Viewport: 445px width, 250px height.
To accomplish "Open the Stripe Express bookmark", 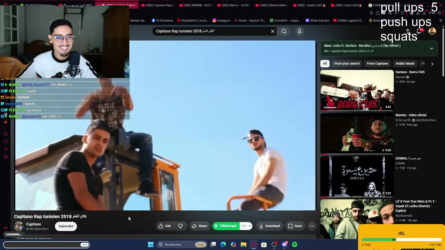I will point(317,20).
